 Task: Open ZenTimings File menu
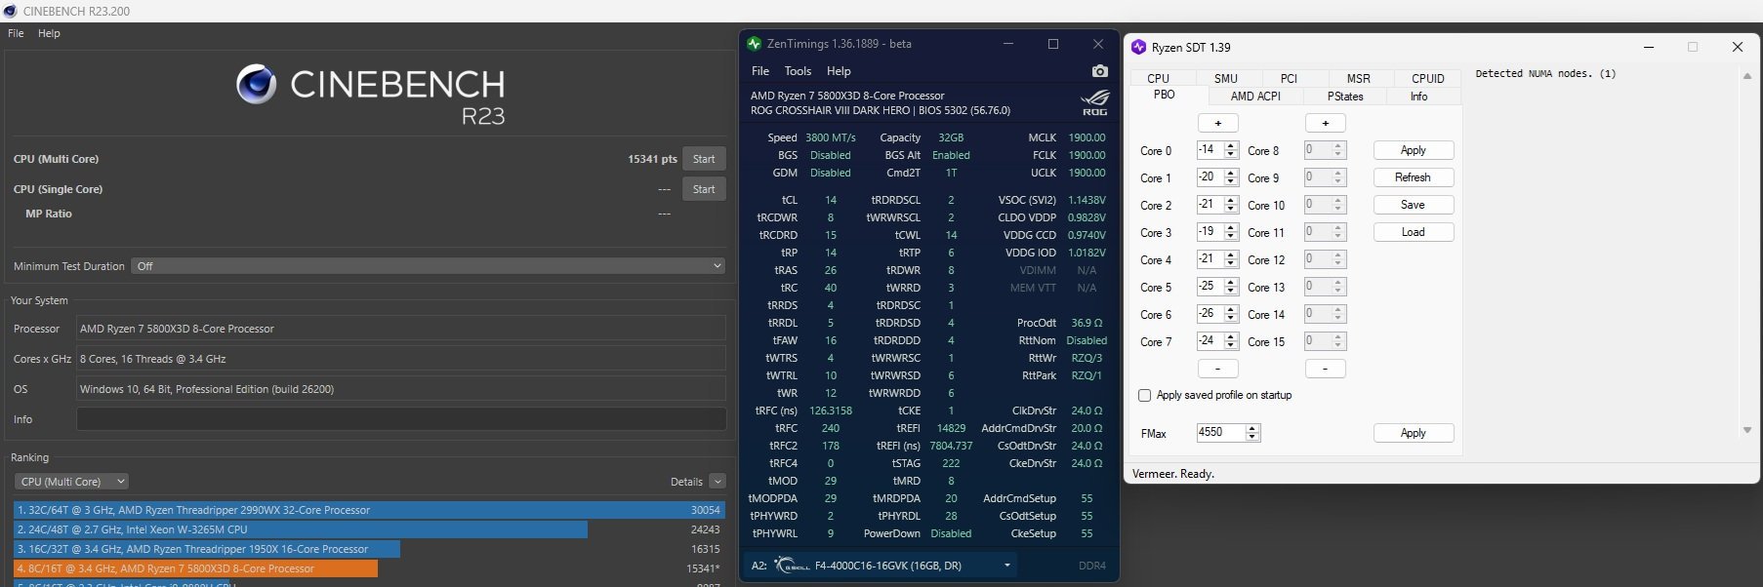coord(760,71)
